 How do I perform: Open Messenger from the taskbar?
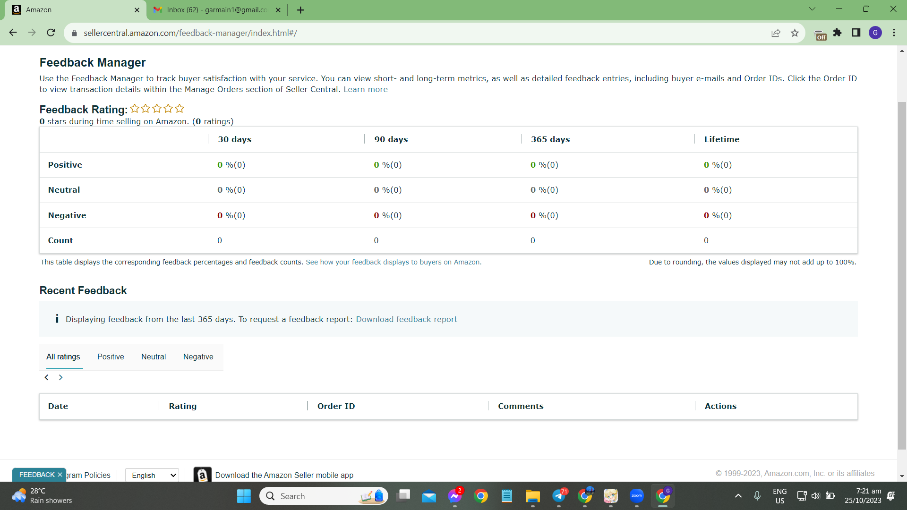pyautogui.click(x=455, y=496)
